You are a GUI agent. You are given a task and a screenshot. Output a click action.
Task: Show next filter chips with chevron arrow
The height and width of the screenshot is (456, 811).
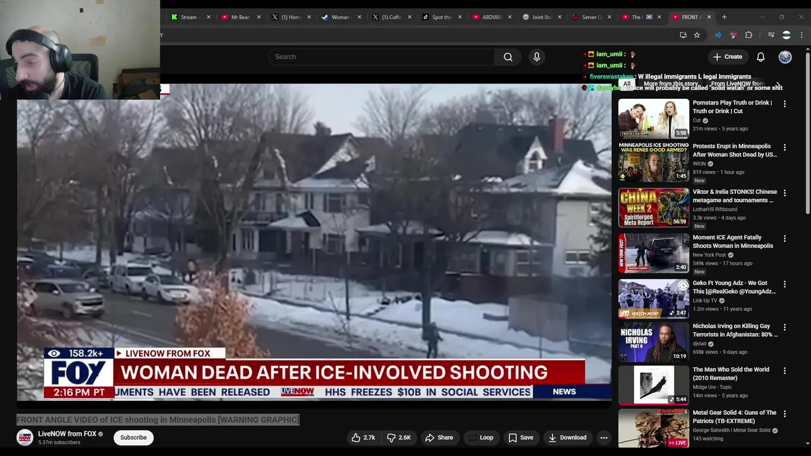point(778,84)
